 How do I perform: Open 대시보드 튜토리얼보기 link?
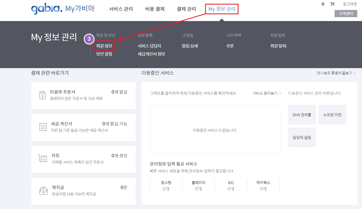point(336,73)
